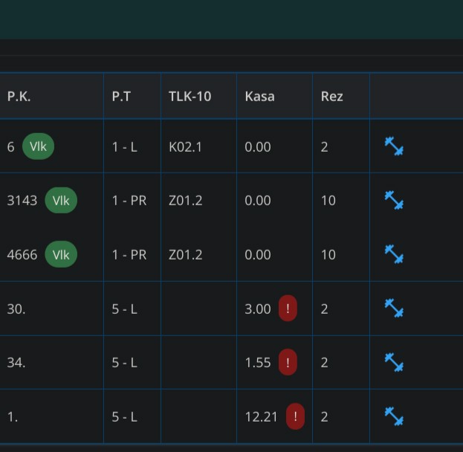Click the red warning badge next to 1.55
Viewport: 463px width, 452px height.
pos(288,362)
